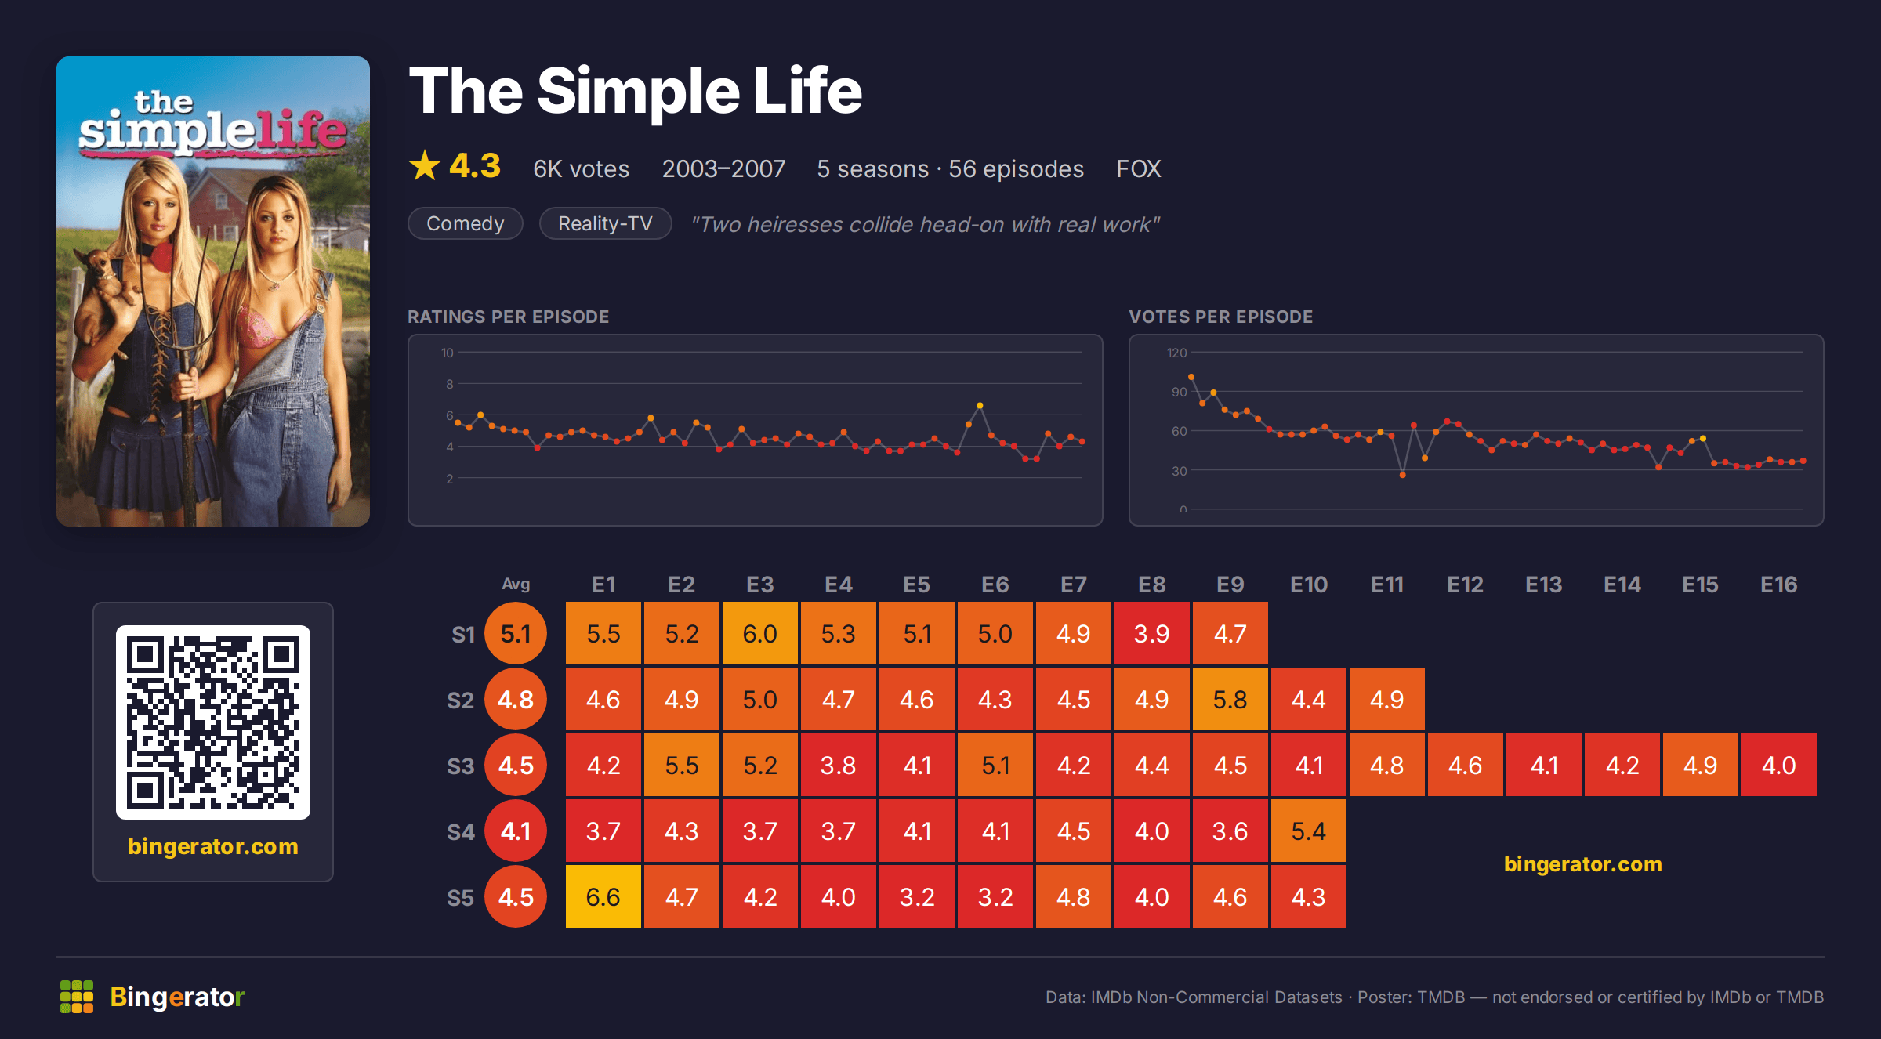Click the S5 average 4.5 circle

coord(516,896)
